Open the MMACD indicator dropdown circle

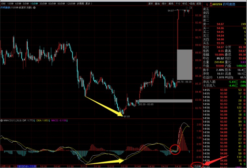tap(2, 121)
